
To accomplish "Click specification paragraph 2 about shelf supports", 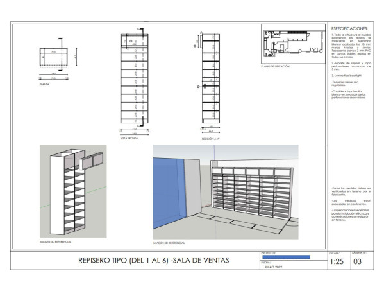I will coord(351,66).
